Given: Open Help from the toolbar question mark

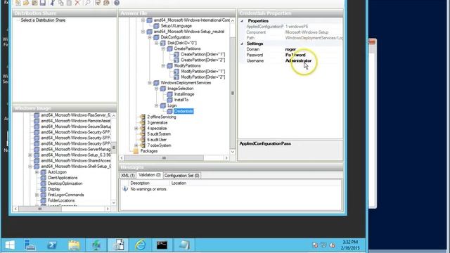Looking at the screenshot, I should [117, 3].
